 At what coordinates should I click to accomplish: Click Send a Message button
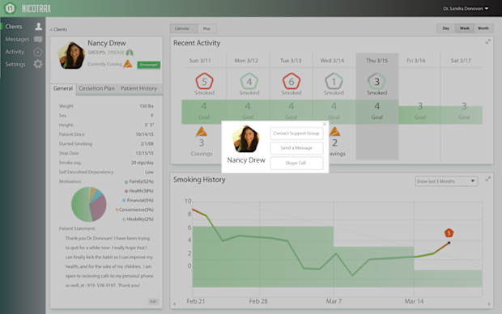pos(296,148)
